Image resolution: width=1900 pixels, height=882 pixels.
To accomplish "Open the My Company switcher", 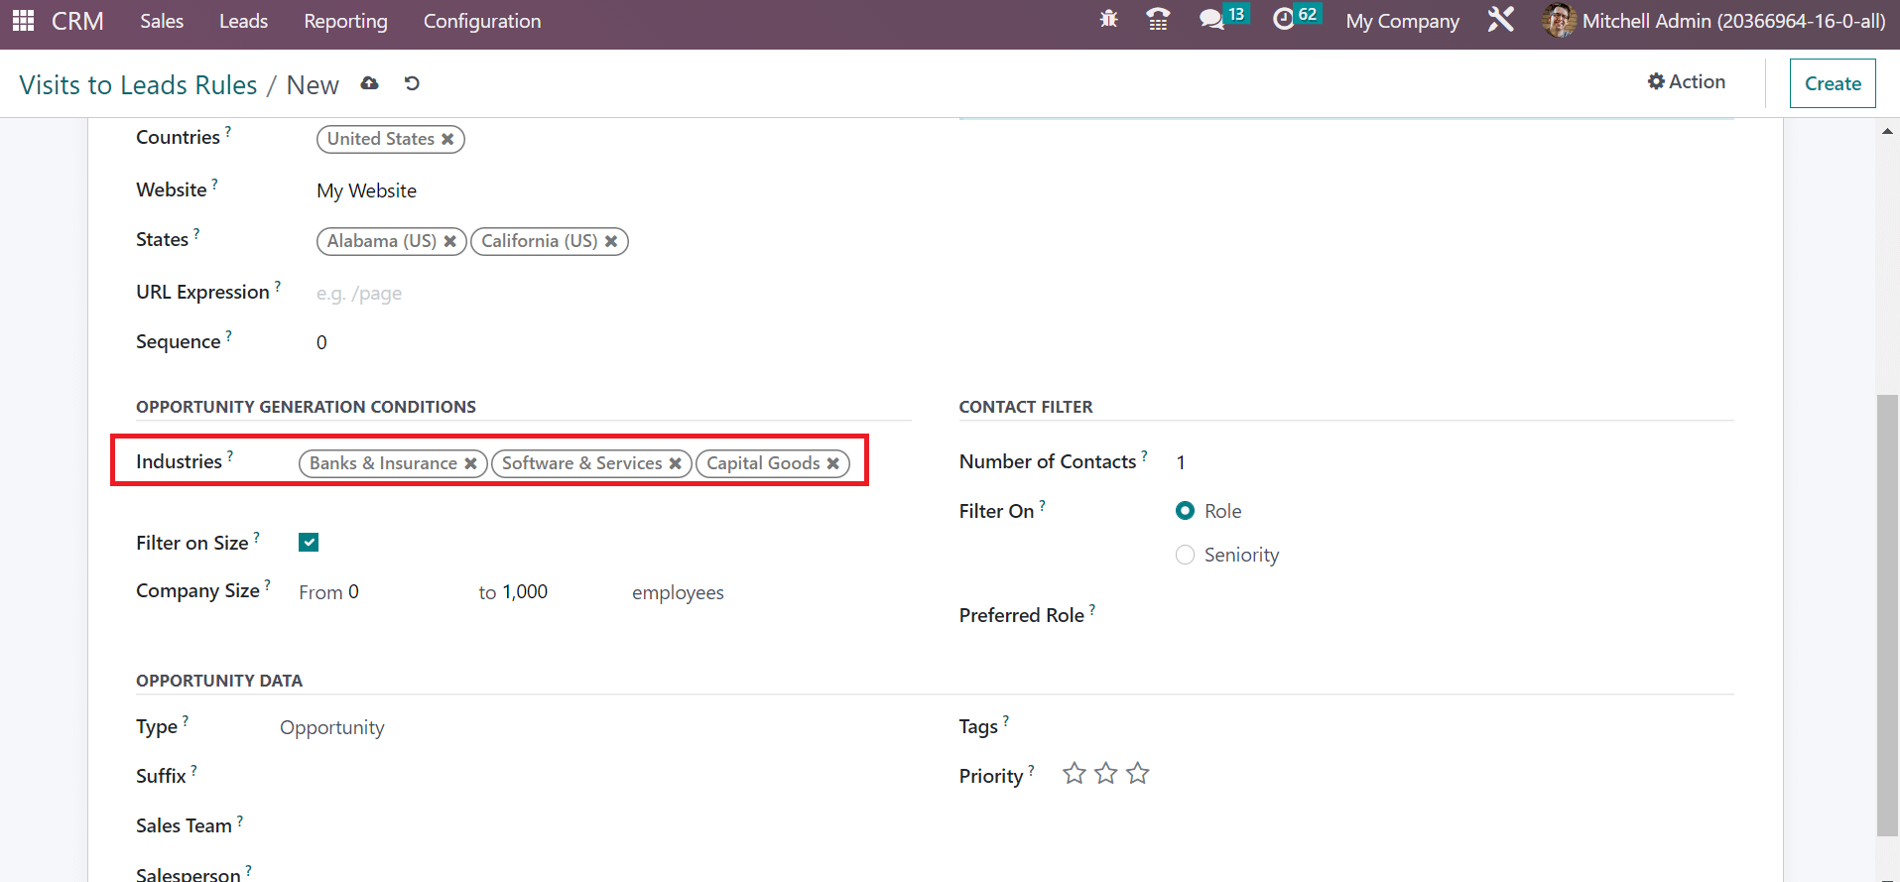I will (1402, 21).
